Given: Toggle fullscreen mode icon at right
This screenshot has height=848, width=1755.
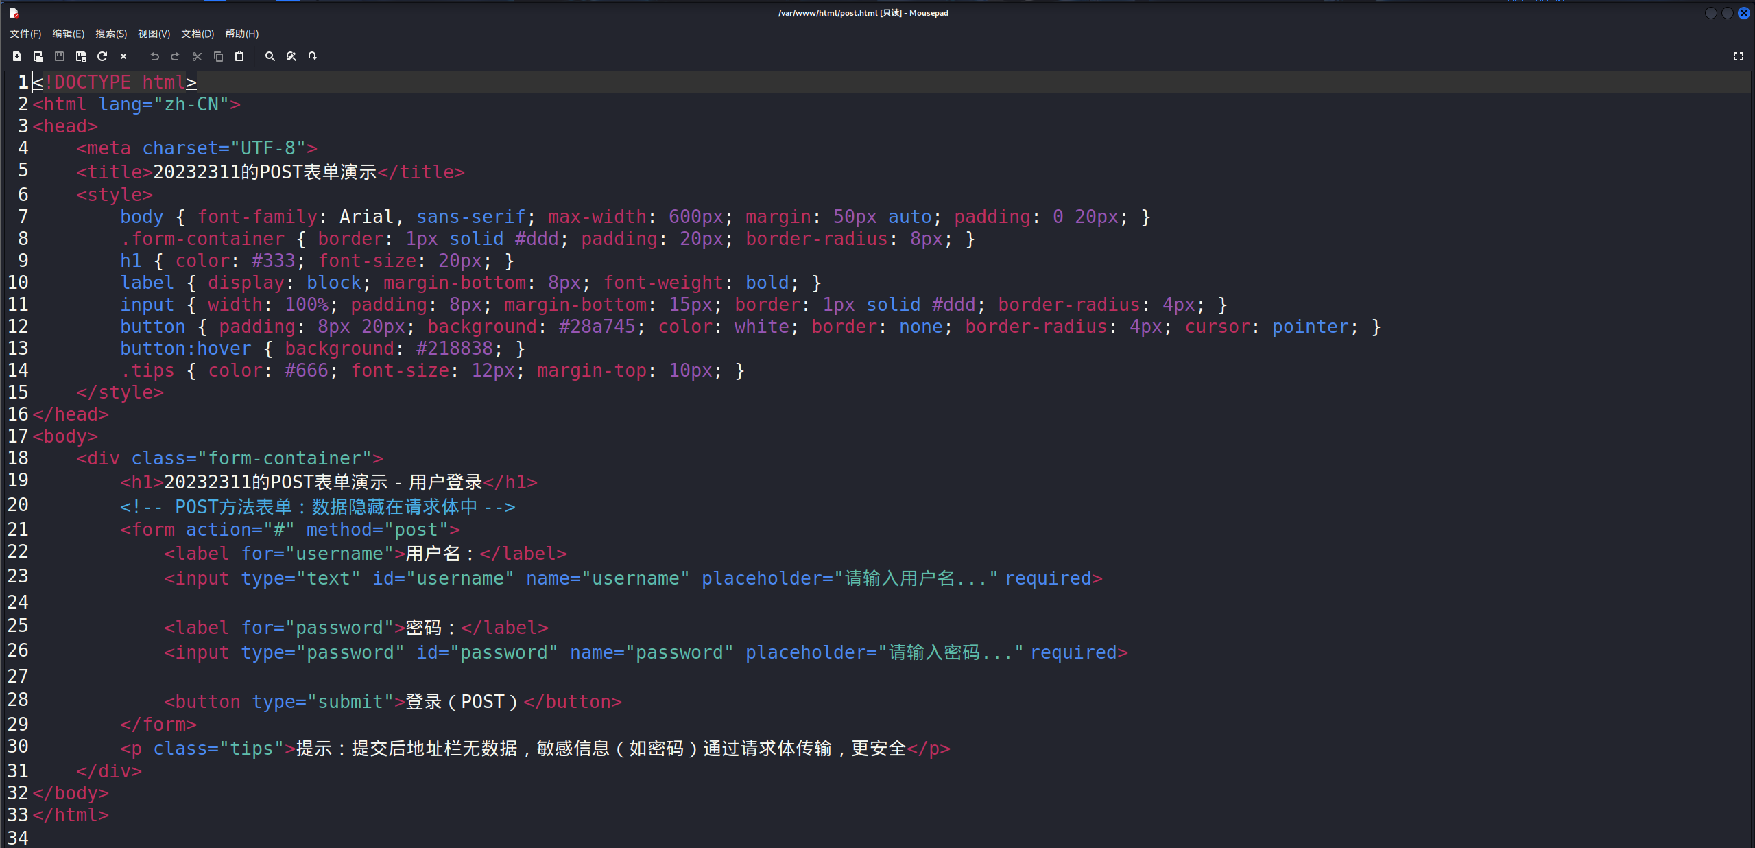Looking at the screenshot, I should pyautogui.click(x=1738, y=56).
